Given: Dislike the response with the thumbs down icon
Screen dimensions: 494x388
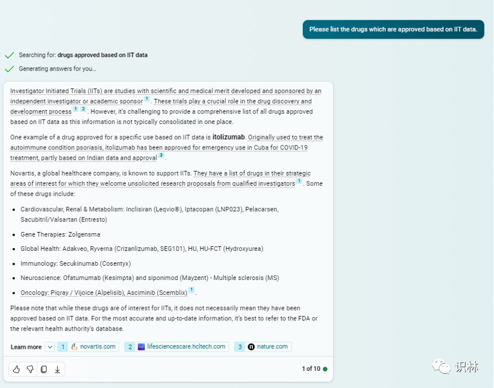Looking at the screenshot, I should tap(30, 369).
